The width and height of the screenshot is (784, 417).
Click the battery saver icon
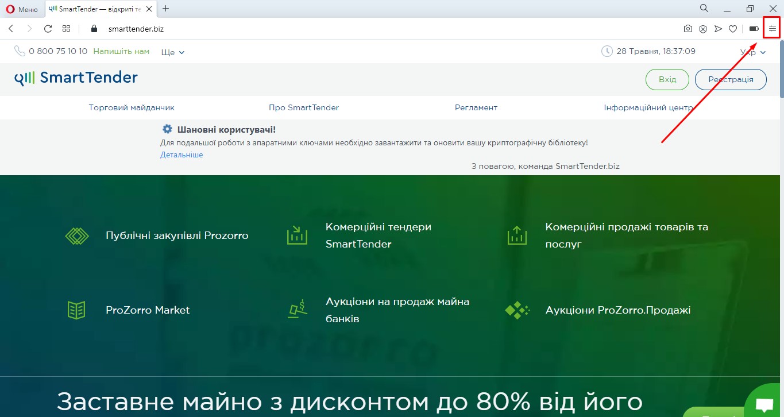tap(754, 29)
